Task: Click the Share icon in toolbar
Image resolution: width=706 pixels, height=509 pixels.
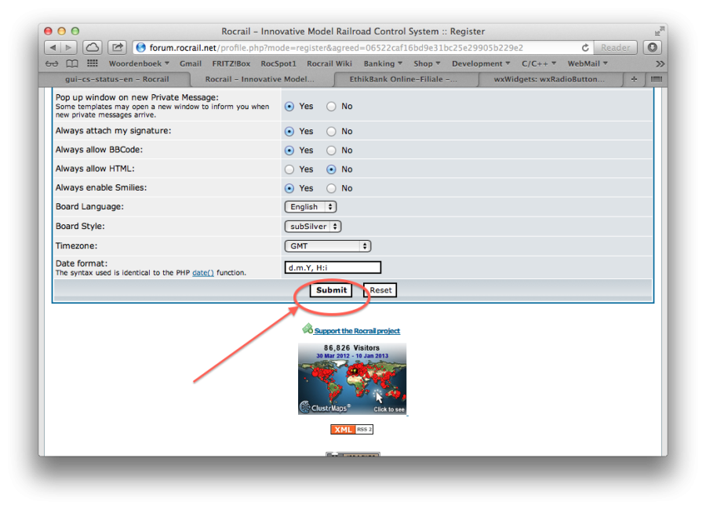Action: pos(118,48)
